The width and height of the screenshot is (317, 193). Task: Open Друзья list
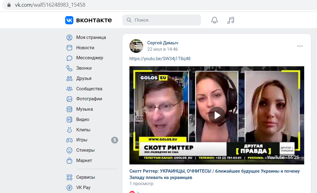pos(84,78)
